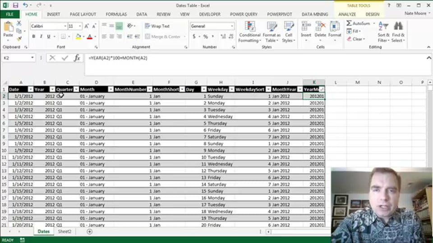The height and width of the screenshot is (243, 433).
Task: Click the Percent Style icon
Action: pyautogui.click(x=206, y=36)
